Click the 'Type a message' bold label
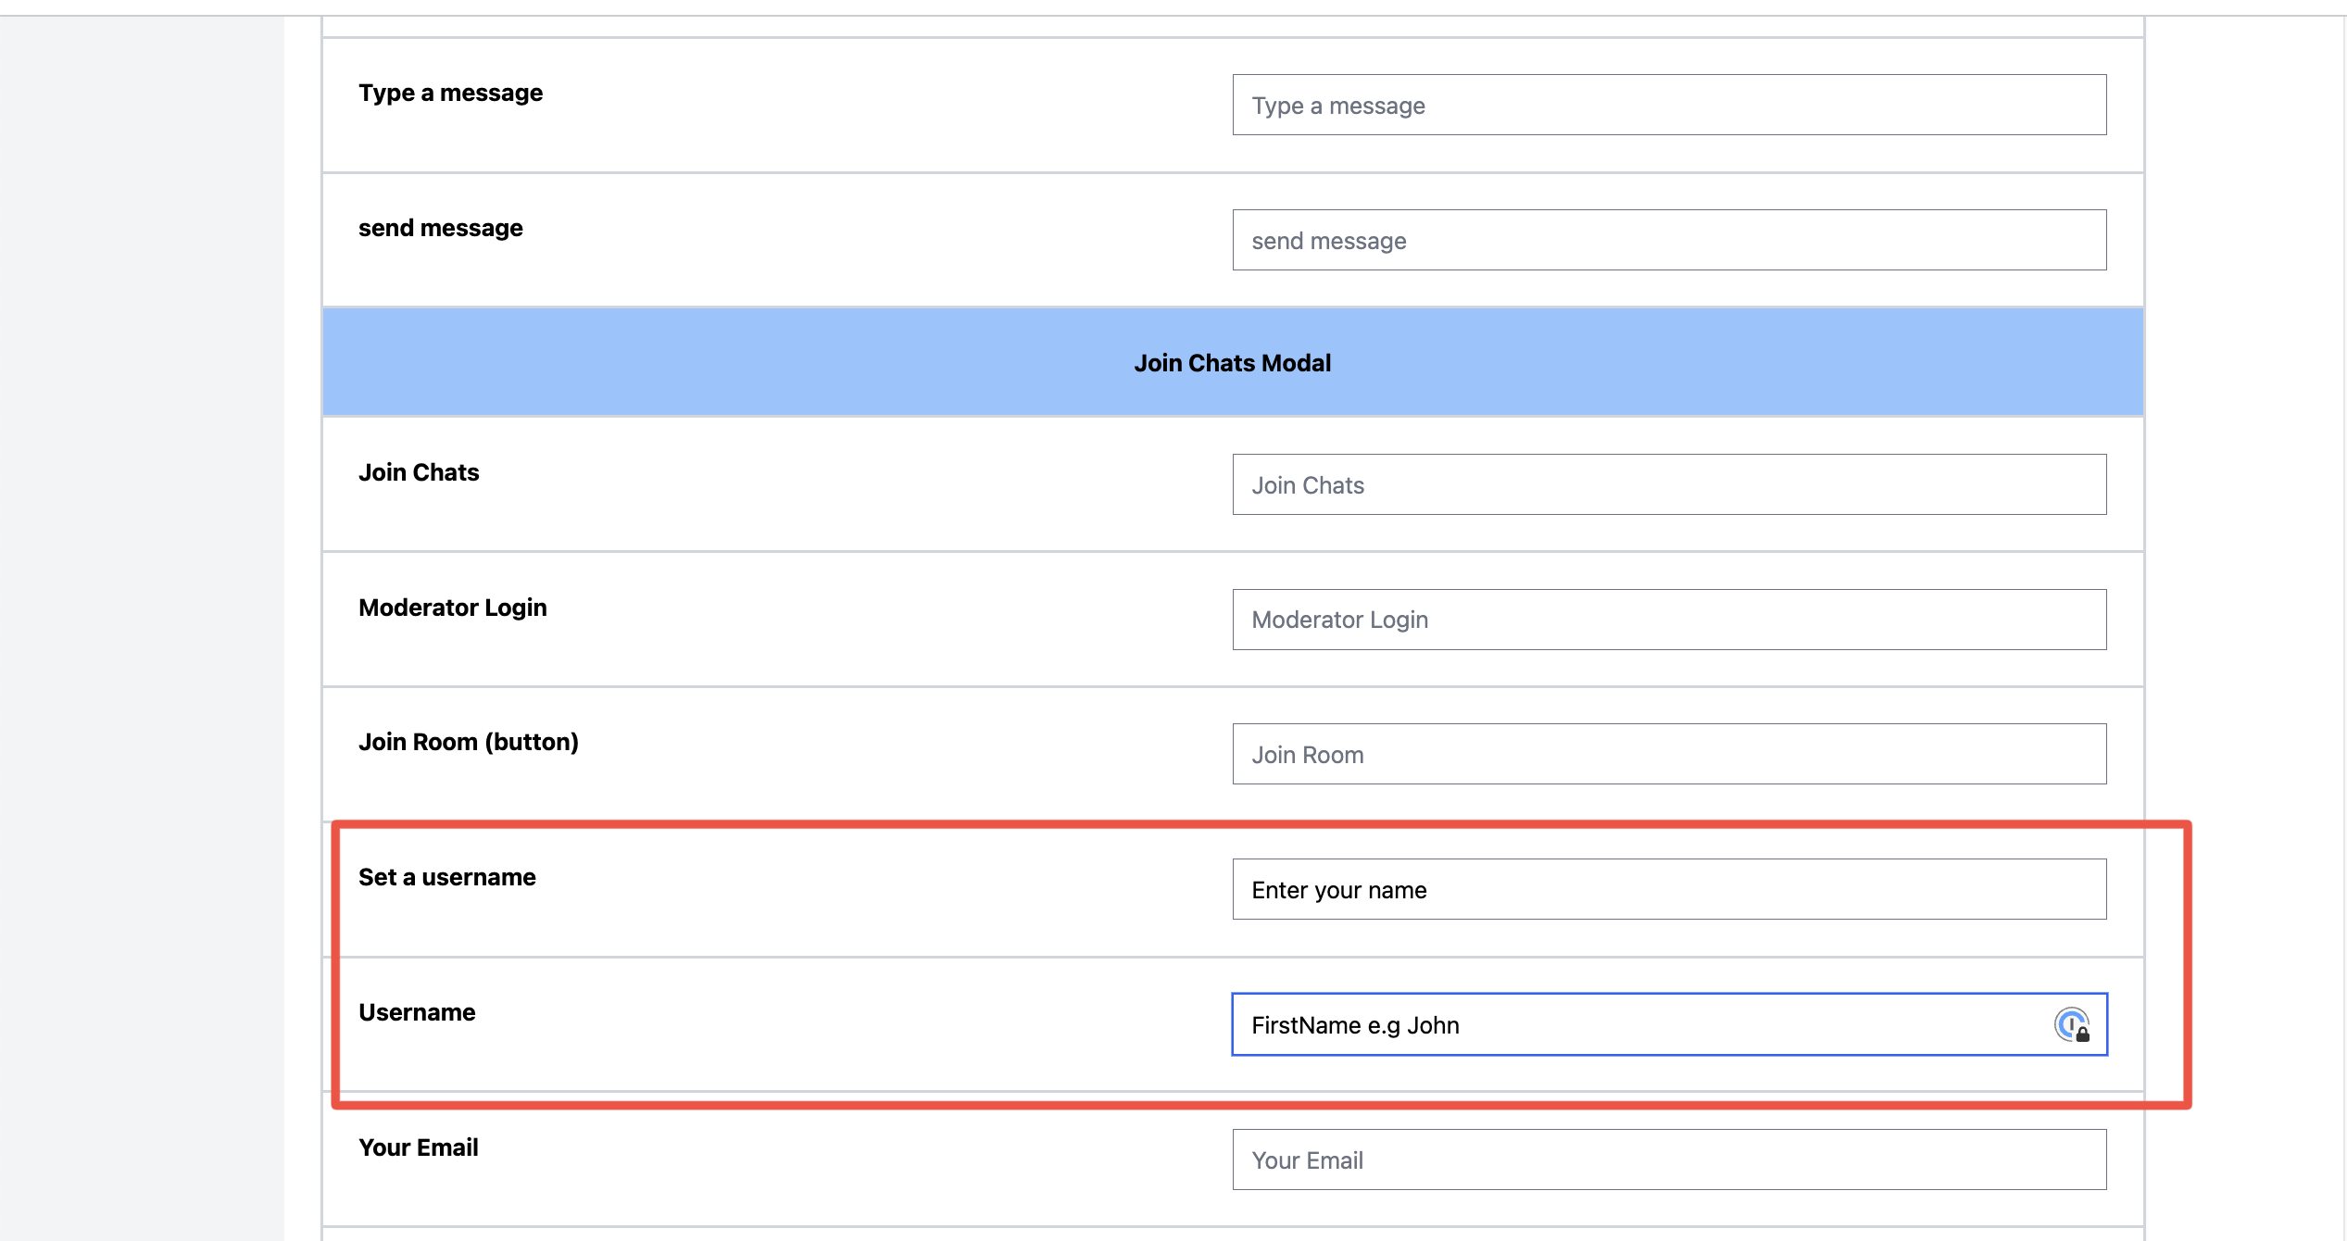 (450, 93)
